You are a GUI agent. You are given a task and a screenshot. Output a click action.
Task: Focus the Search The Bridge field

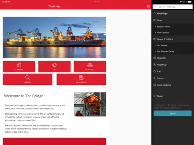point(173,7)
